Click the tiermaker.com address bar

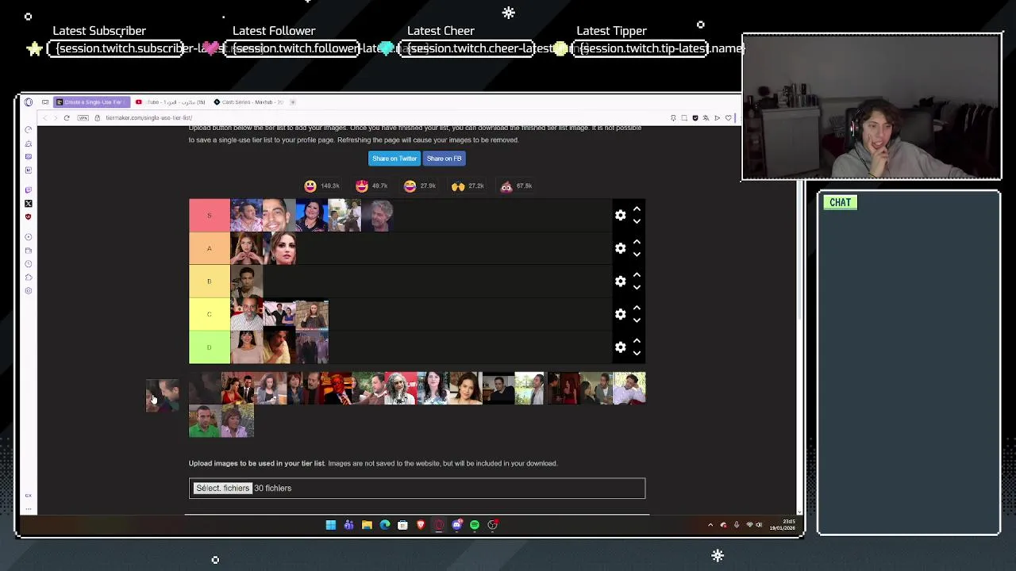tap(148, 118)
